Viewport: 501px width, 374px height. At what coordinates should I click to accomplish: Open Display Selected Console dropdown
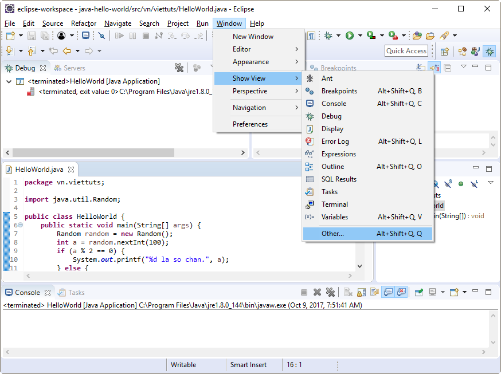click(x=443, y=292)
